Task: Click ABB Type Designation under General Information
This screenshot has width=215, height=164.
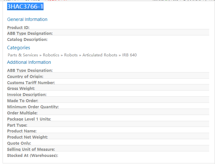Action: click(x=30, y=33)
